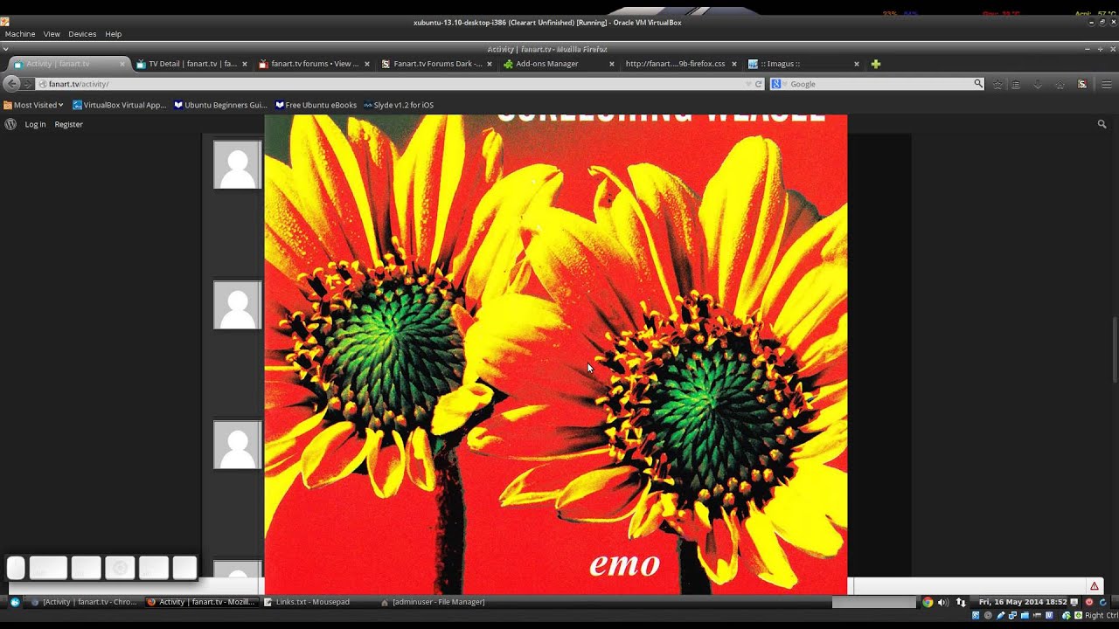1119x629 pixels.
Task: Close the Add-ons Manager tab
Action: 612,64
